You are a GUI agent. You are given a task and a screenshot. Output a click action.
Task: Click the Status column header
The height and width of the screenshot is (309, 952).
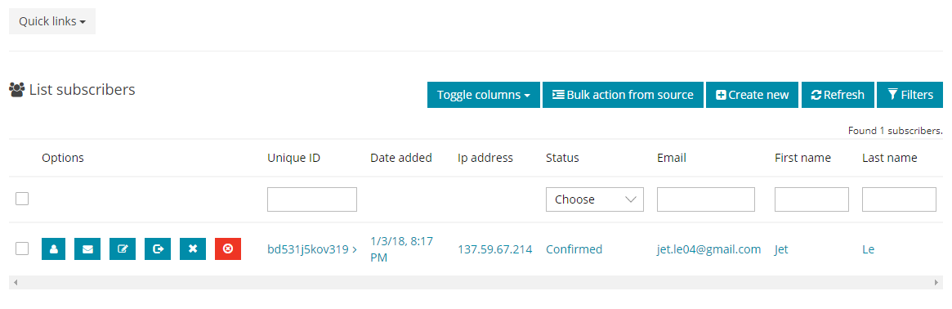click(x=562, y=158)
